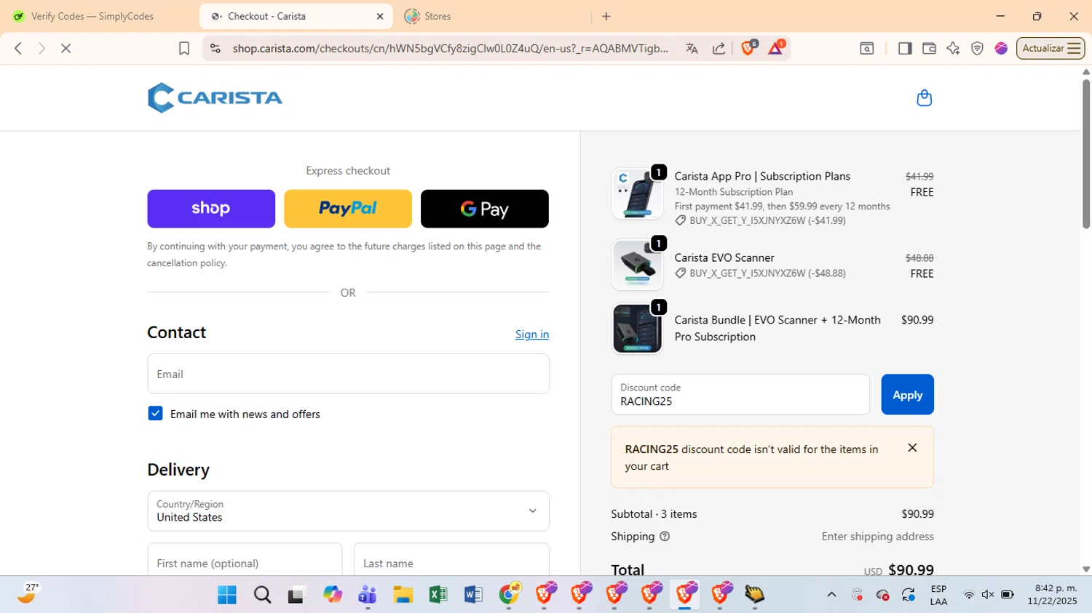Close the Checkout - Carista tab

379,16
